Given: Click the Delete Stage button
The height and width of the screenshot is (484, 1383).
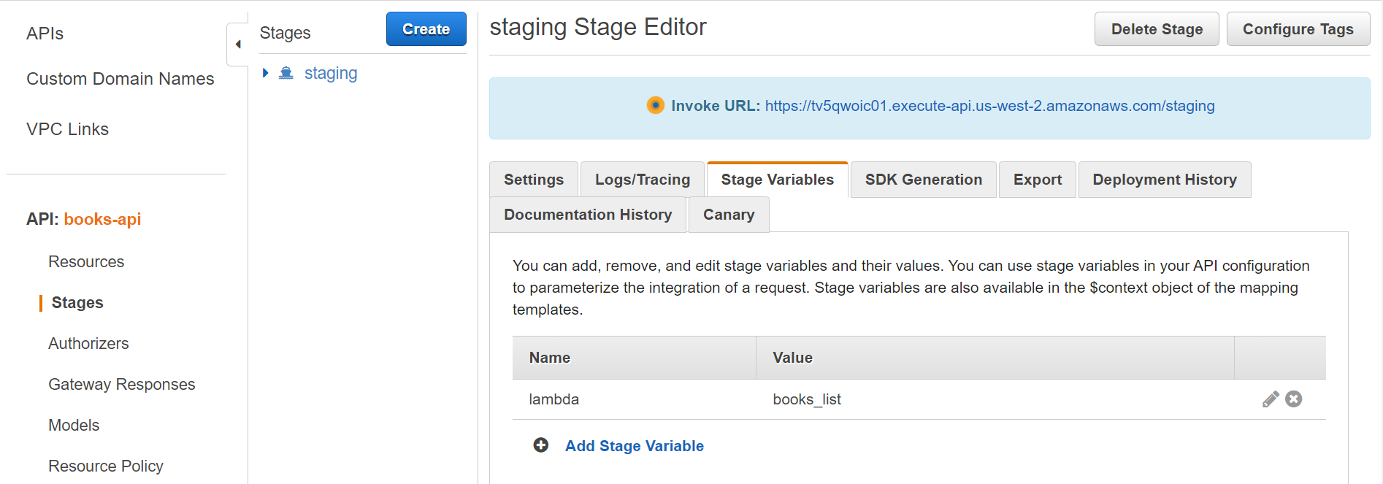Looking at the screenshot, I should (x=1157, y=29).
